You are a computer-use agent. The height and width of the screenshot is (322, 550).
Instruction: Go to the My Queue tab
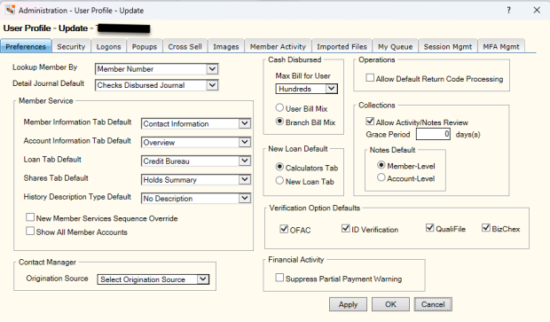(x=395, y=47)
